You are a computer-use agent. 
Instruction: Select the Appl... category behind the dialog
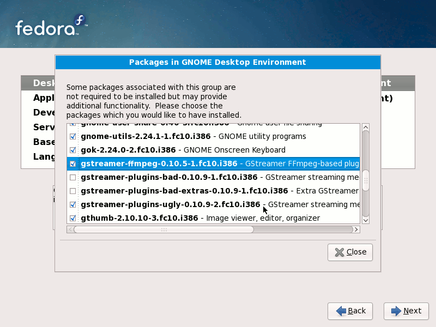click(x=44, y=98)
